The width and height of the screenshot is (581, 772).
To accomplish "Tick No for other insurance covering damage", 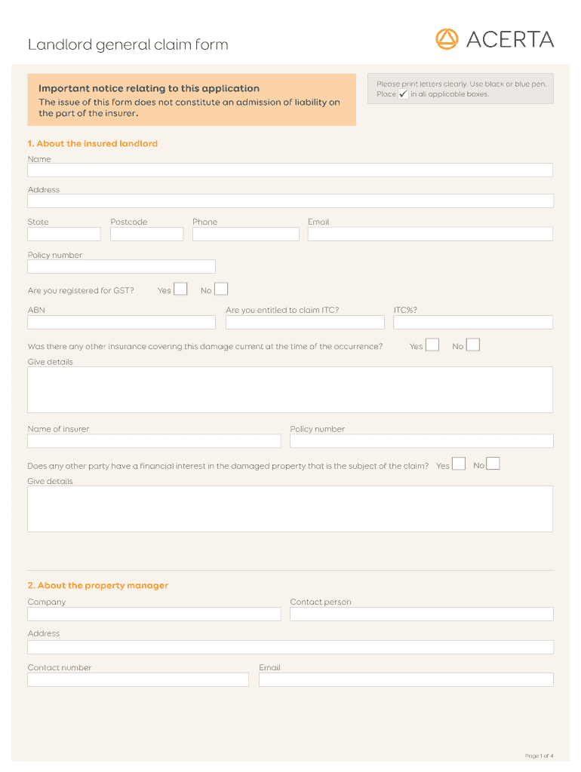I will (473, 345).
